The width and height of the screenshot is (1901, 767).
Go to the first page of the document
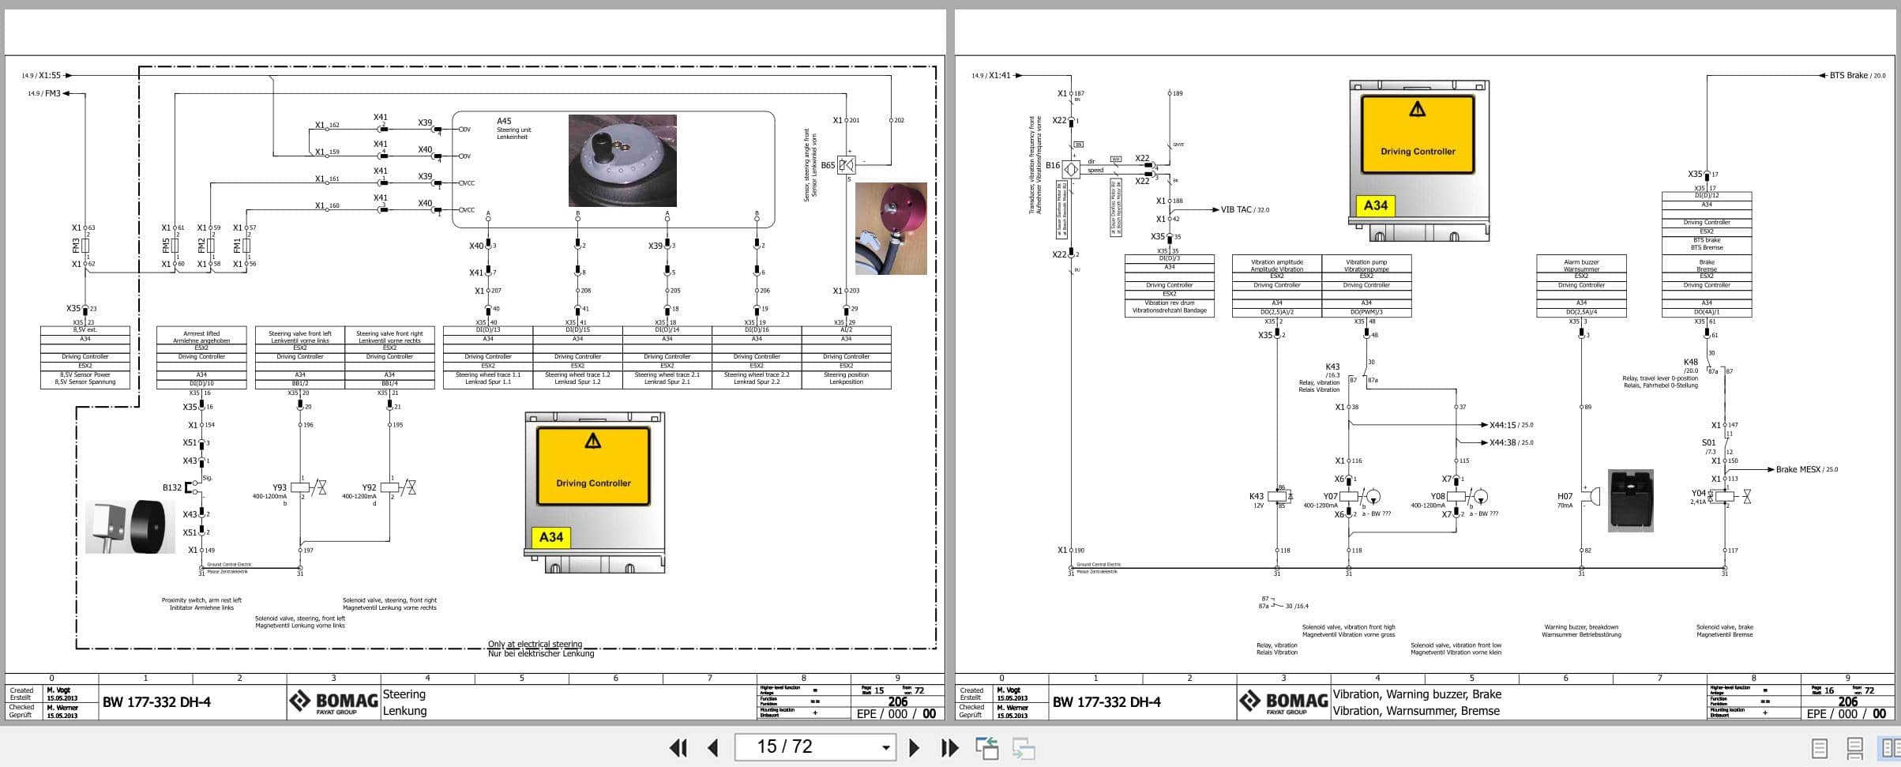(x=678, y=746)
